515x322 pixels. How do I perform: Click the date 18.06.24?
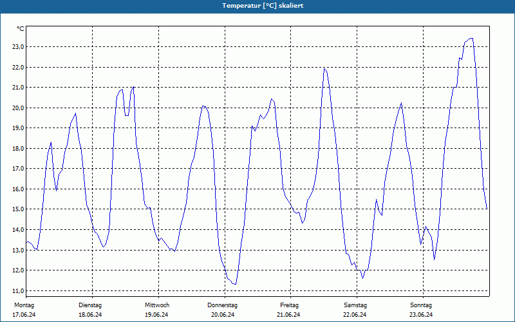(x=90, y=315)
